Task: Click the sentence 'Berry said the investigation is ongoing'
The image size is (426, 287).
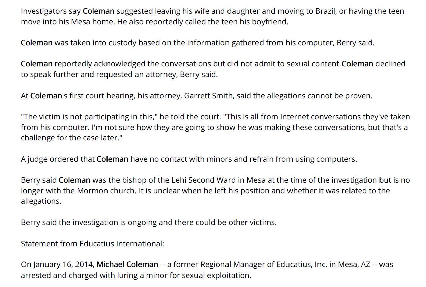Action: pos(149,223)
